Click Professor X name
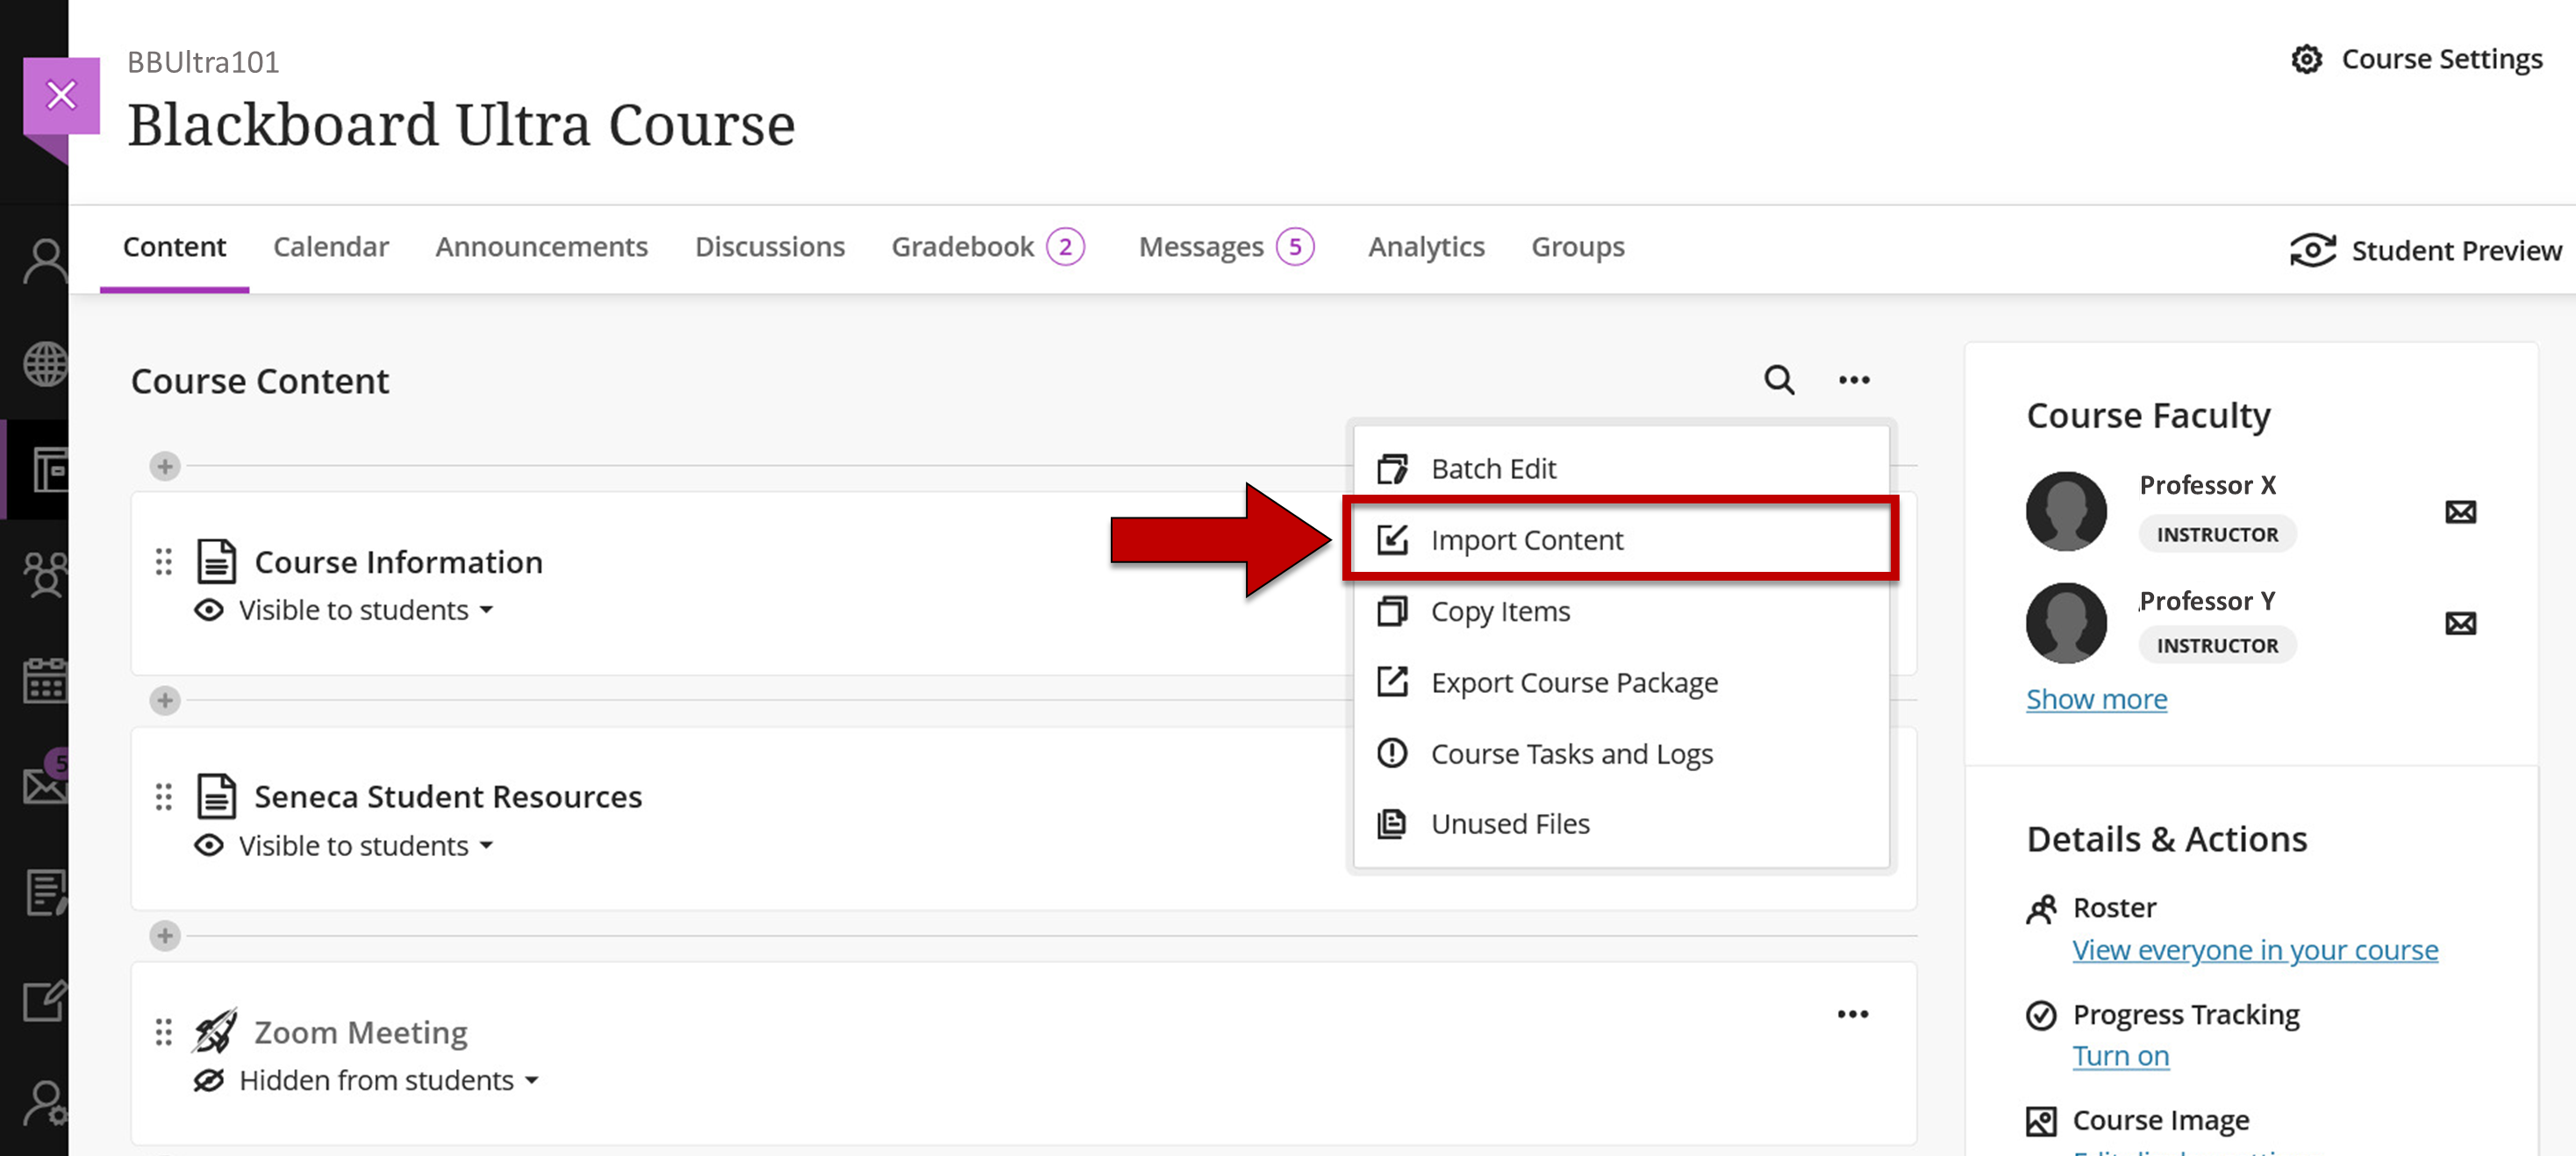Screen dimensions: 2576x1156 (2207, 485)
